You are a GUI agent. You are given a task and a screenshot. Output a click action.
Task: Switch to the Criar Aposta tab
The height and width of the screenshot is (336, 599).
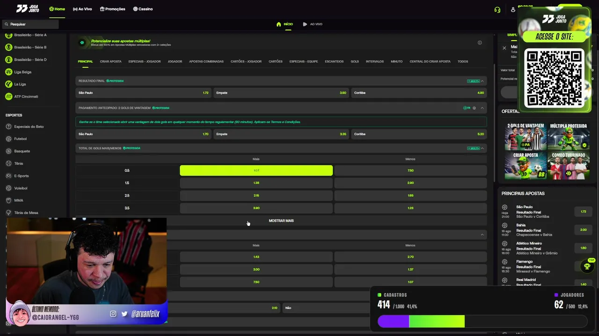coord(110,62)
